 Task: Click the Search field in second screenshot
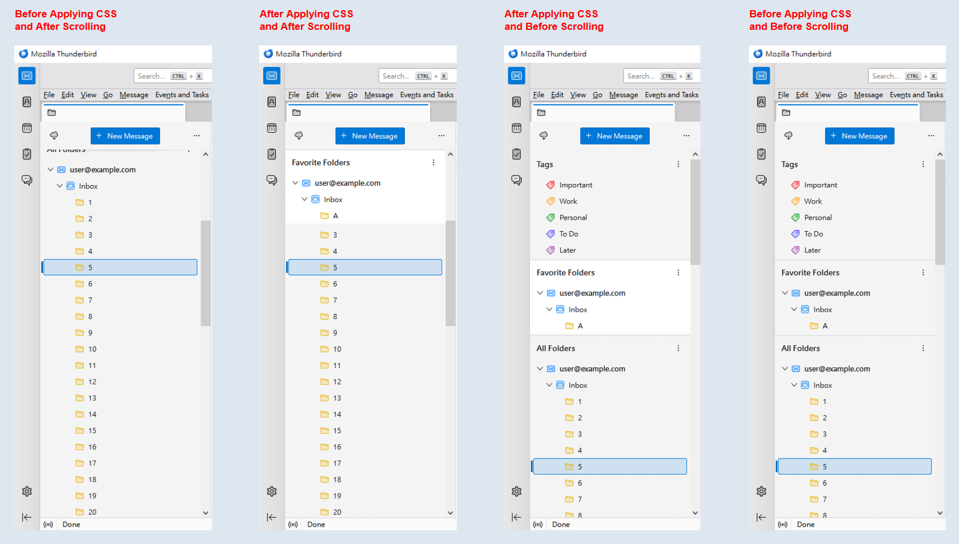pos(396,76)
